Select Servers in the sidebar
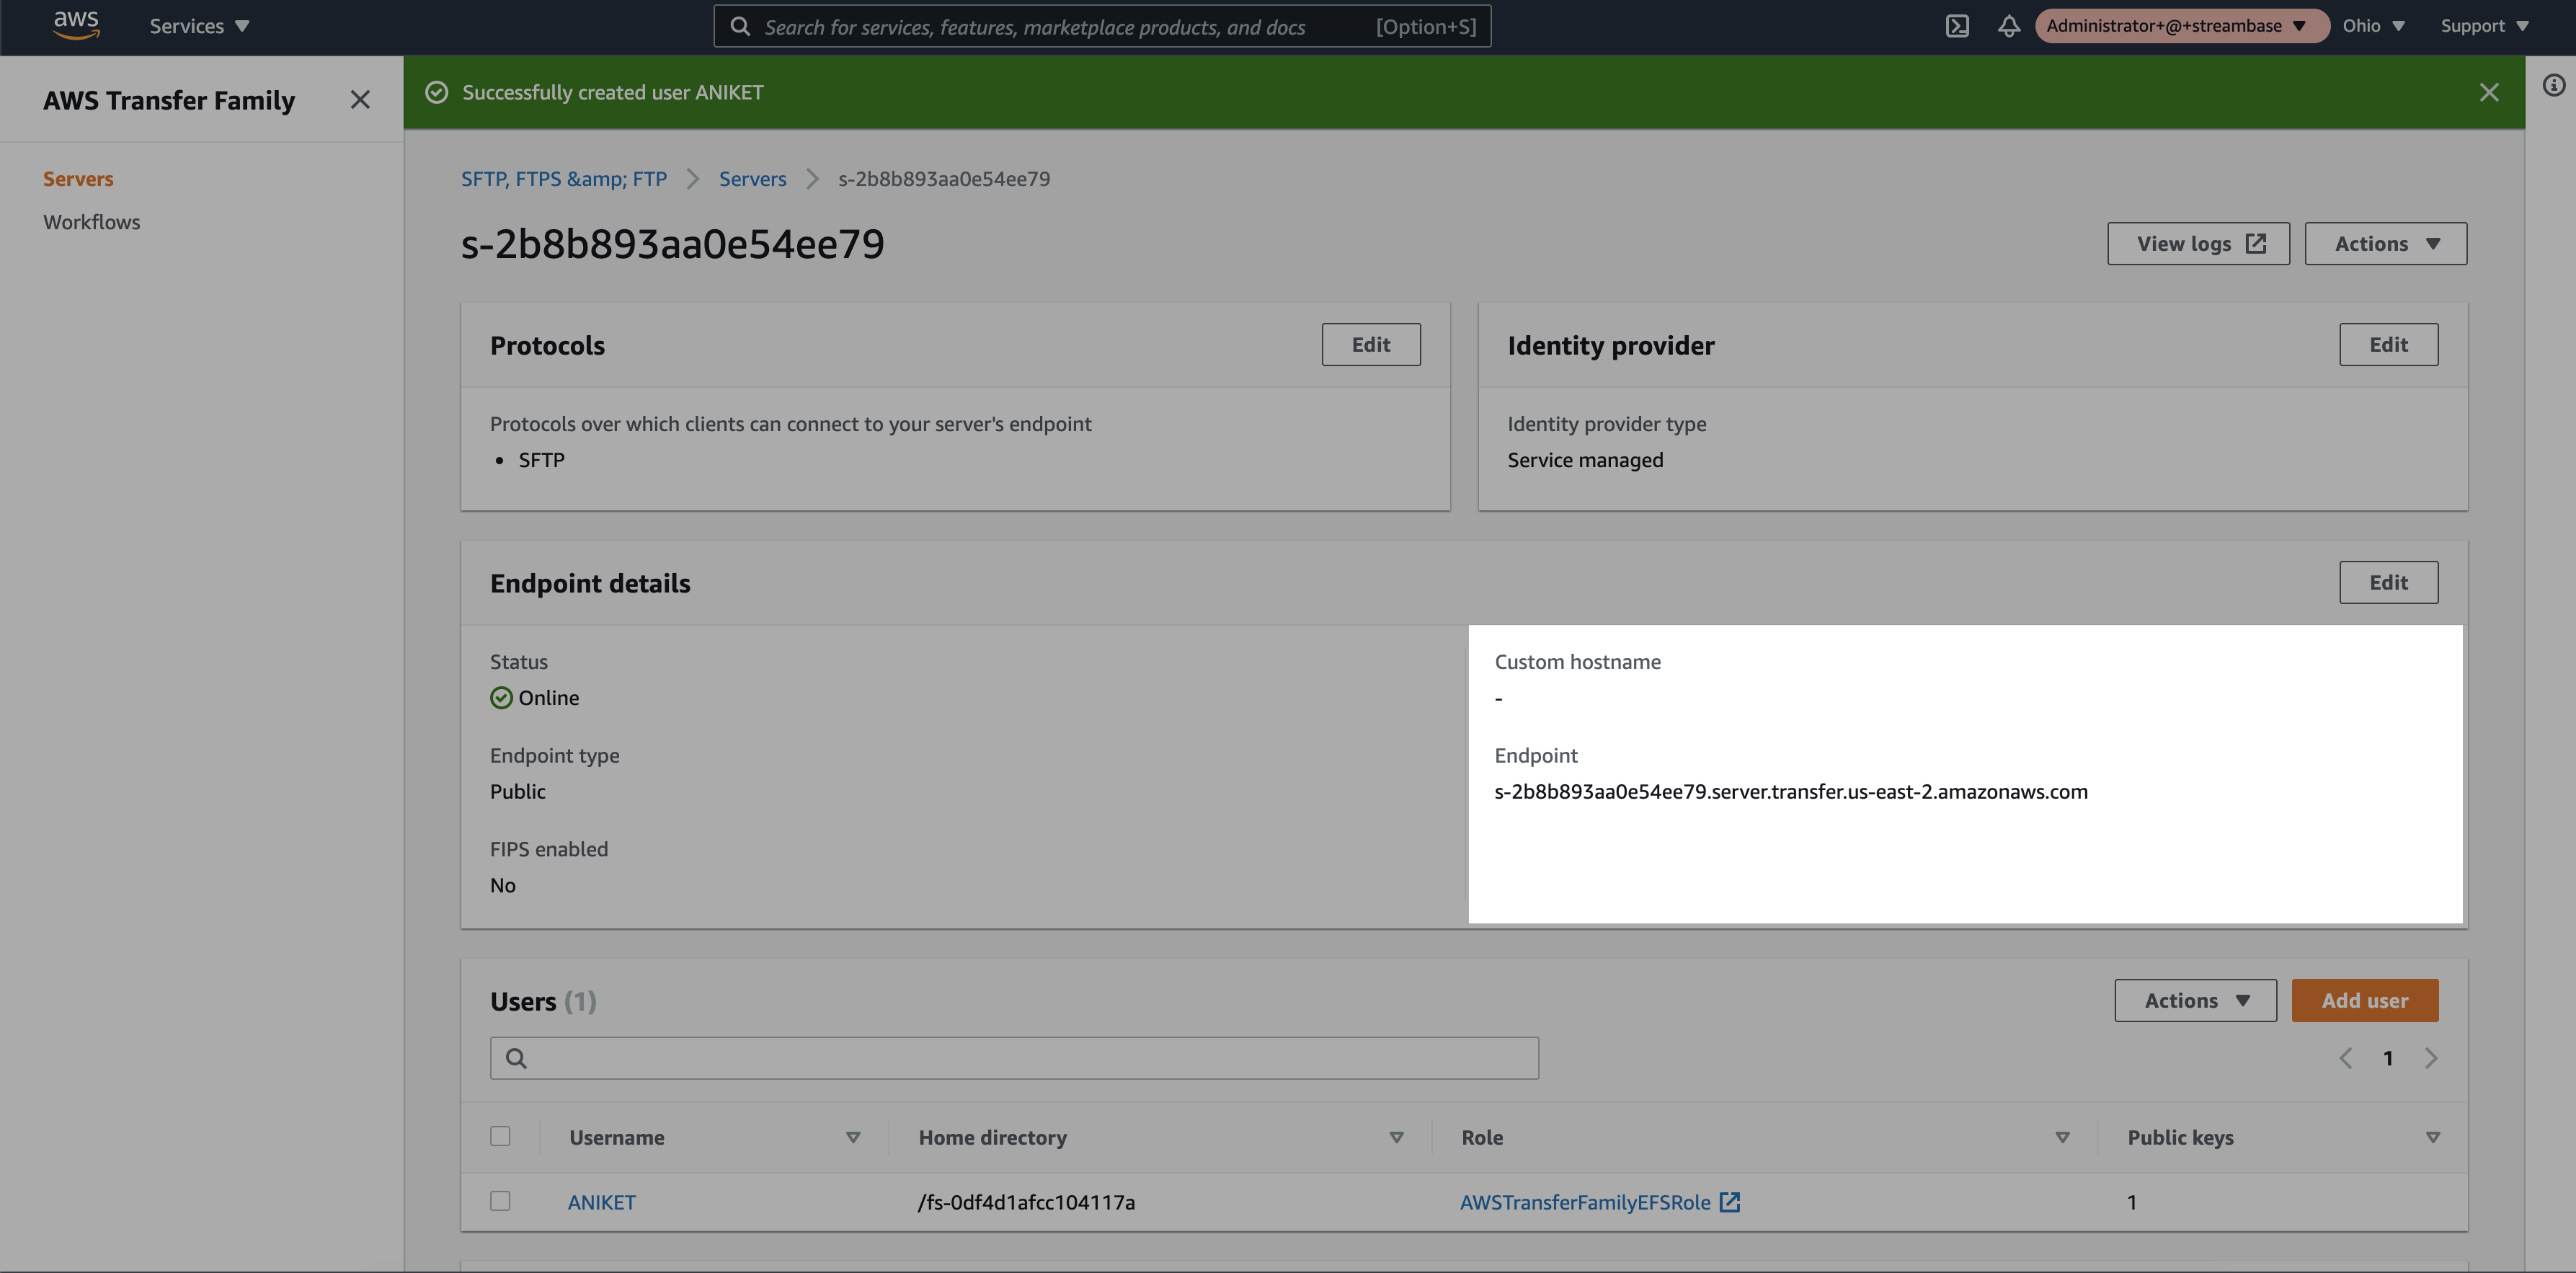2576x1273 pixels. [78, 179]
